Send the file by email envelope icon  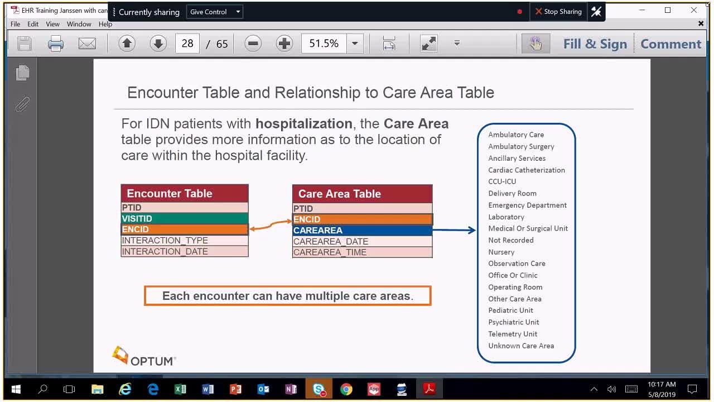point(87,44)
